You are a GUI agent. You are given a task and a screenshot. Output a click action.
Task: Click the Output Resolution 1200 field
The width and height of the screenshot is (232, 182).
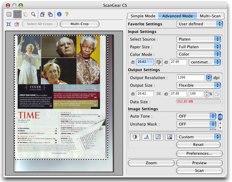[191, 78]
